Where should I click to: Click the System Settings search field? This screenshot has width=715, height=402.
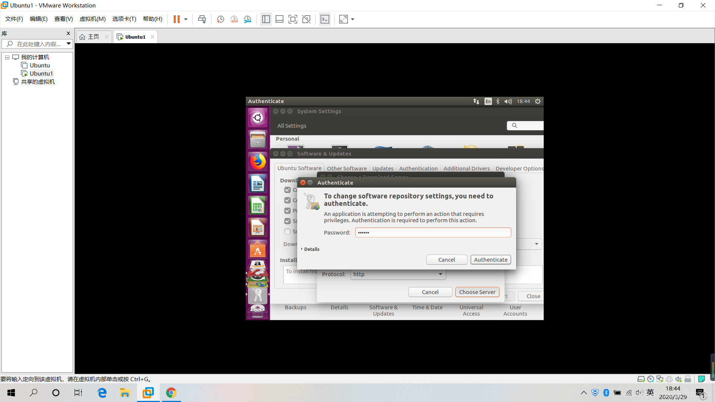click(525, 125)
